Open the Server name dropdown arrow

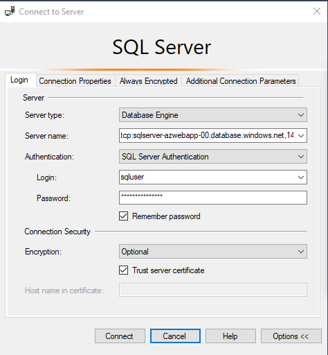[301, 136]
